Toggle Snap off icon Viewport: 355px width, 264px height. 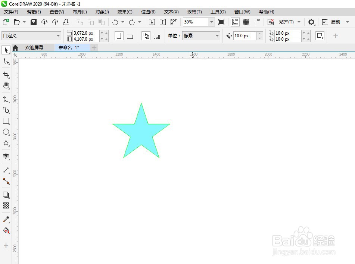(271, 22)
